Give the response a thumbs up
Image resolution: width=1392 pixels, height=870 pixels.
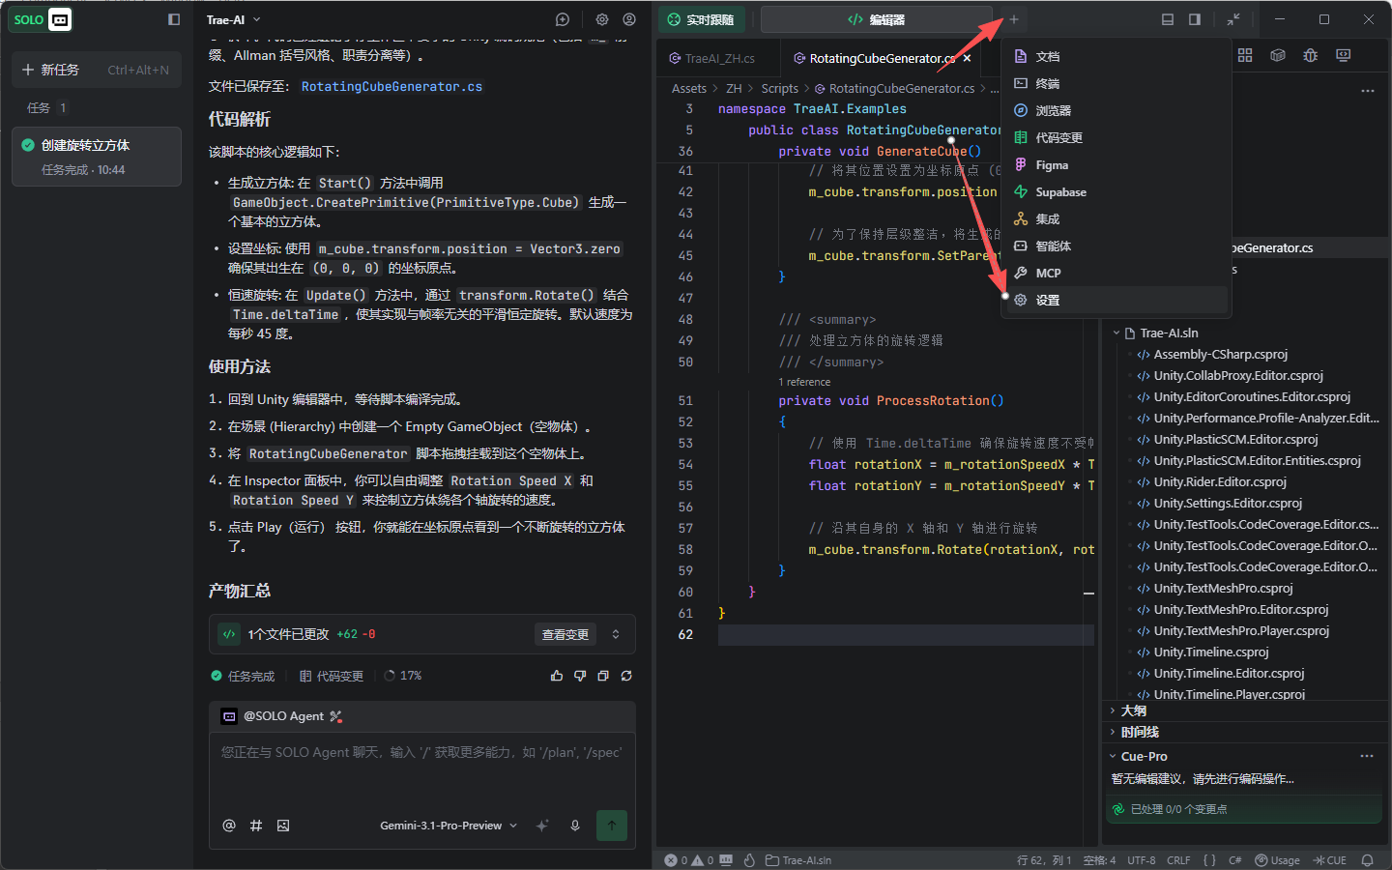click(x=557, y=676)
